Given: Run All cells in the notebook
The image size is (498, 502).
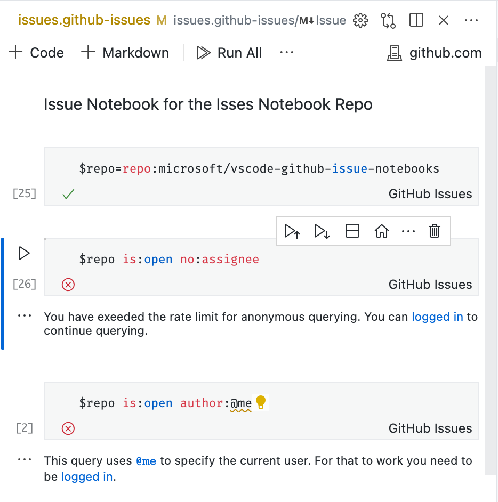Looking at the screenshot, I should (x=229, y=53).
